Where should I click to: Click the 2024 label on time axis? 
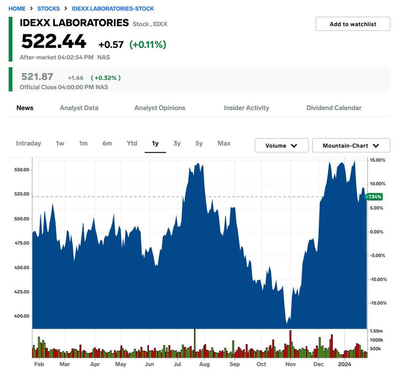tap(344, 364)
